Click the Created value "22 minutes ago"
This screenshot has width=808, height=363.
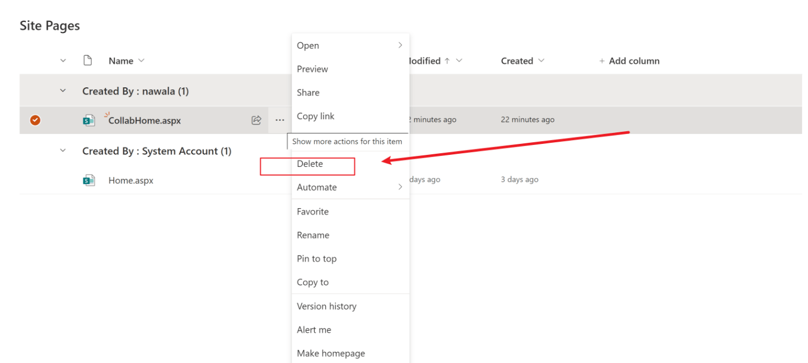[527, 120]
